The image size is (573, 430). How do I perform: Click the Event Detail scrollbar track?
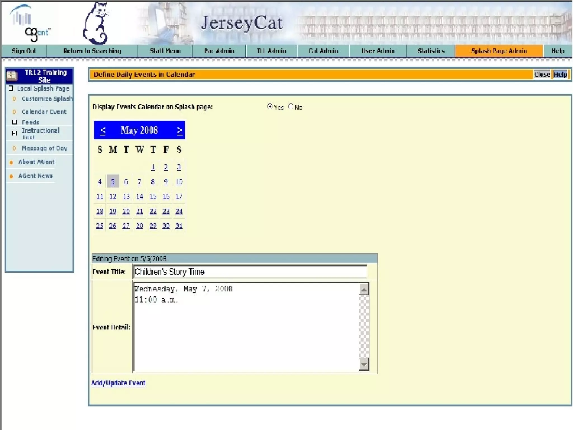[x=364, y=326]
